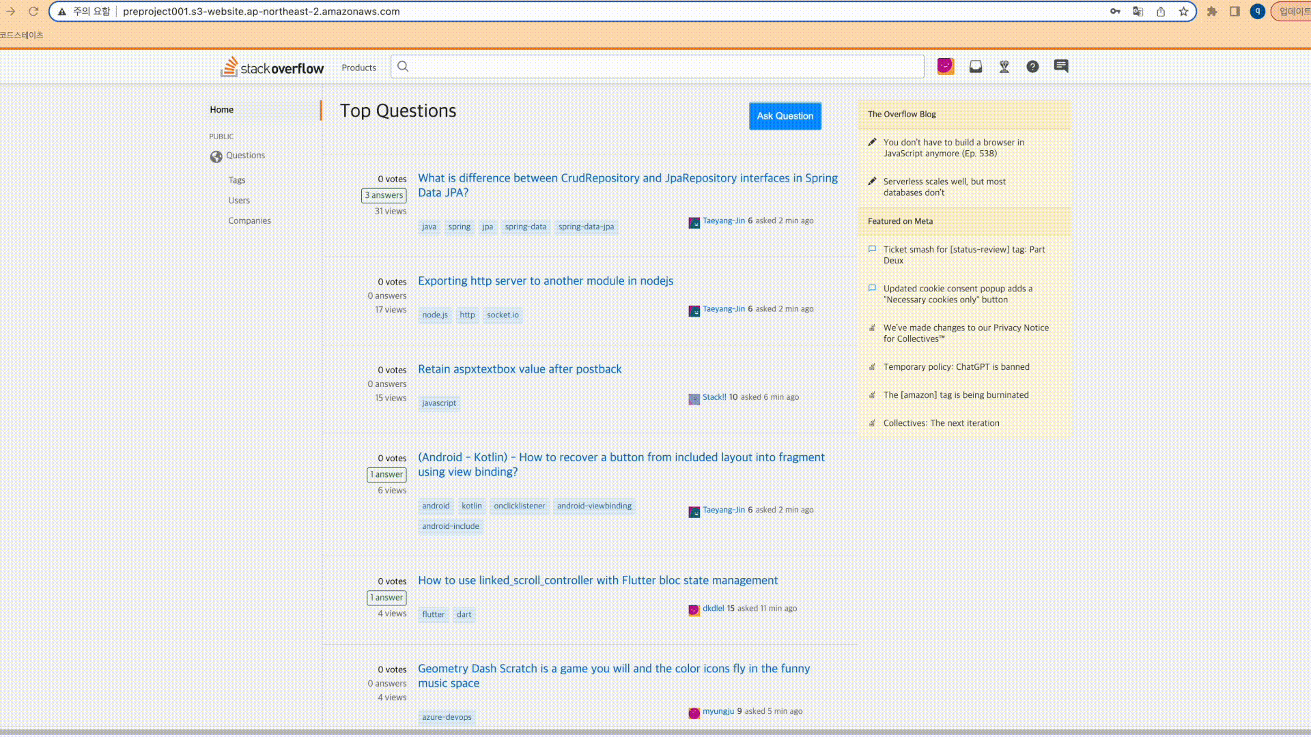Toggle the browser side panel icon
Screen dimensions: 1311x737
[1235, 12]
